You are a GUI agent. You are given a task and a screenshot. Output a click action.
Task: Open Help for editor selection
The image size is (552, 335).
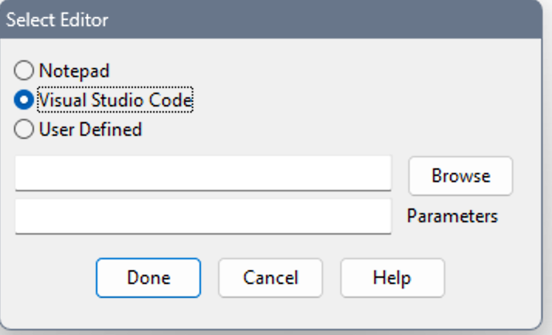pyautogui.click(x=392, y=278)
